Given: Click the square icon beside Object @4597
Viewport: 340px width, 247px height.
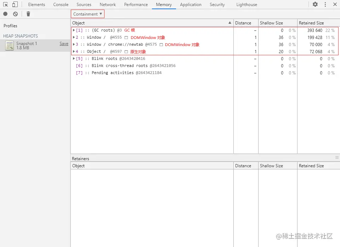Looking at the screenshot, I should coord(126,52).
